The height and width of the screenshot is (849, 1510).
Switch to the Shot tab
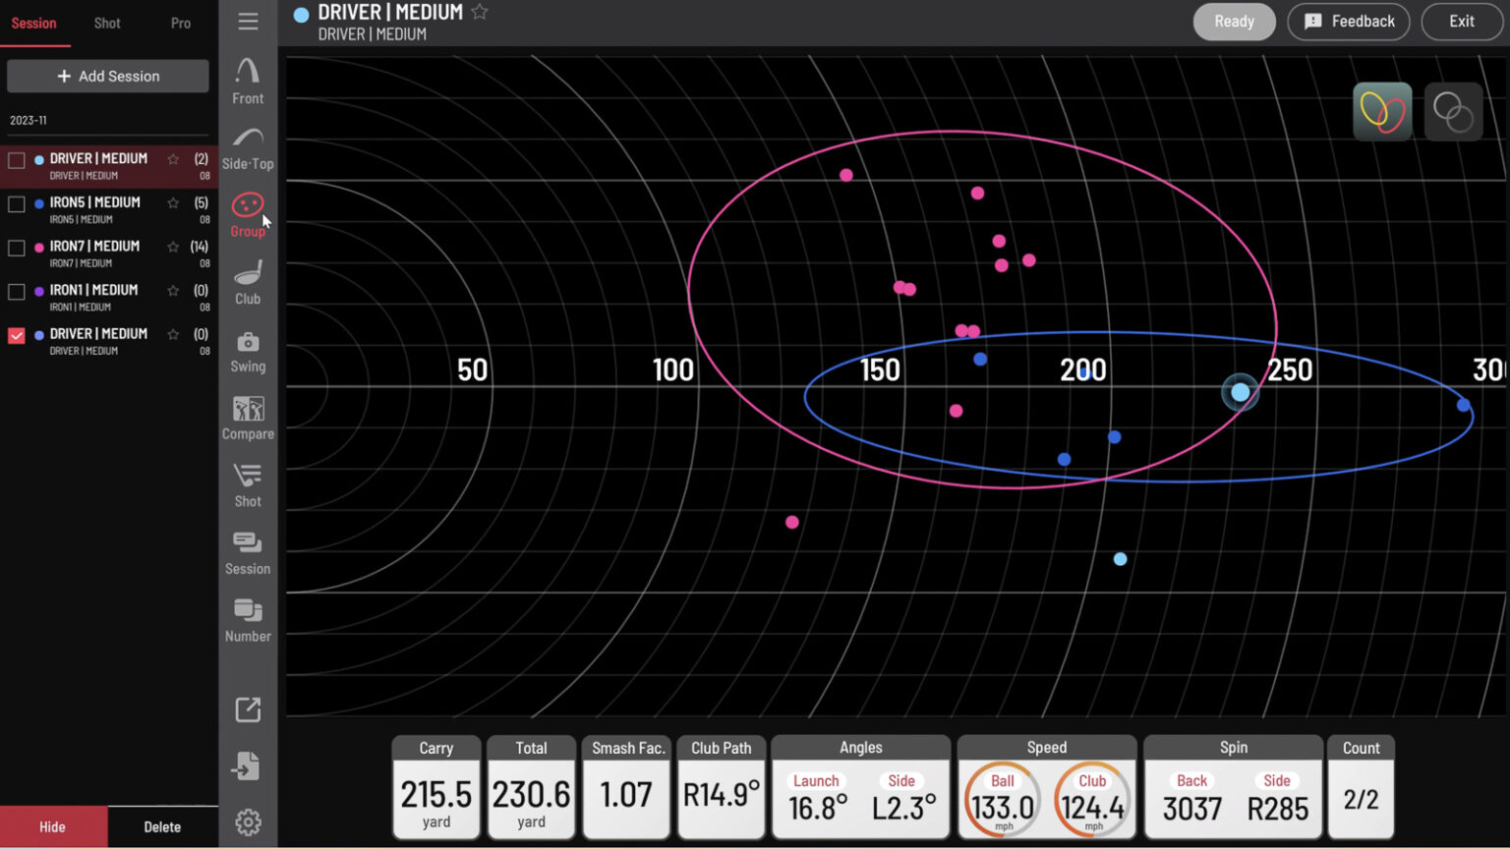(x=107, y=23)
